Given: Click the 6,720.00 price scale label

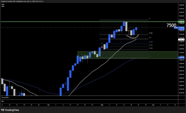Looking at the screenshot, I should [182, 93].
